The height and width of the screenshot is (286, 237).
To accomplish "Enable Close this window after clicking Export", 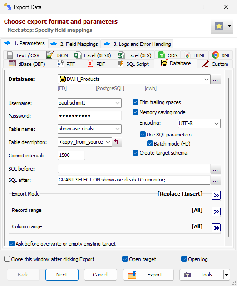I will coord(7,259).
